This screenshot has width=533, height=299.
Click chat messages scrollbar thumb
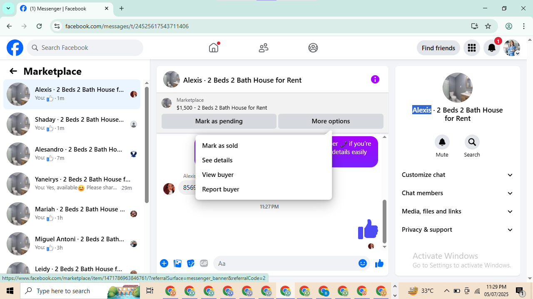[x=384, y=221]
